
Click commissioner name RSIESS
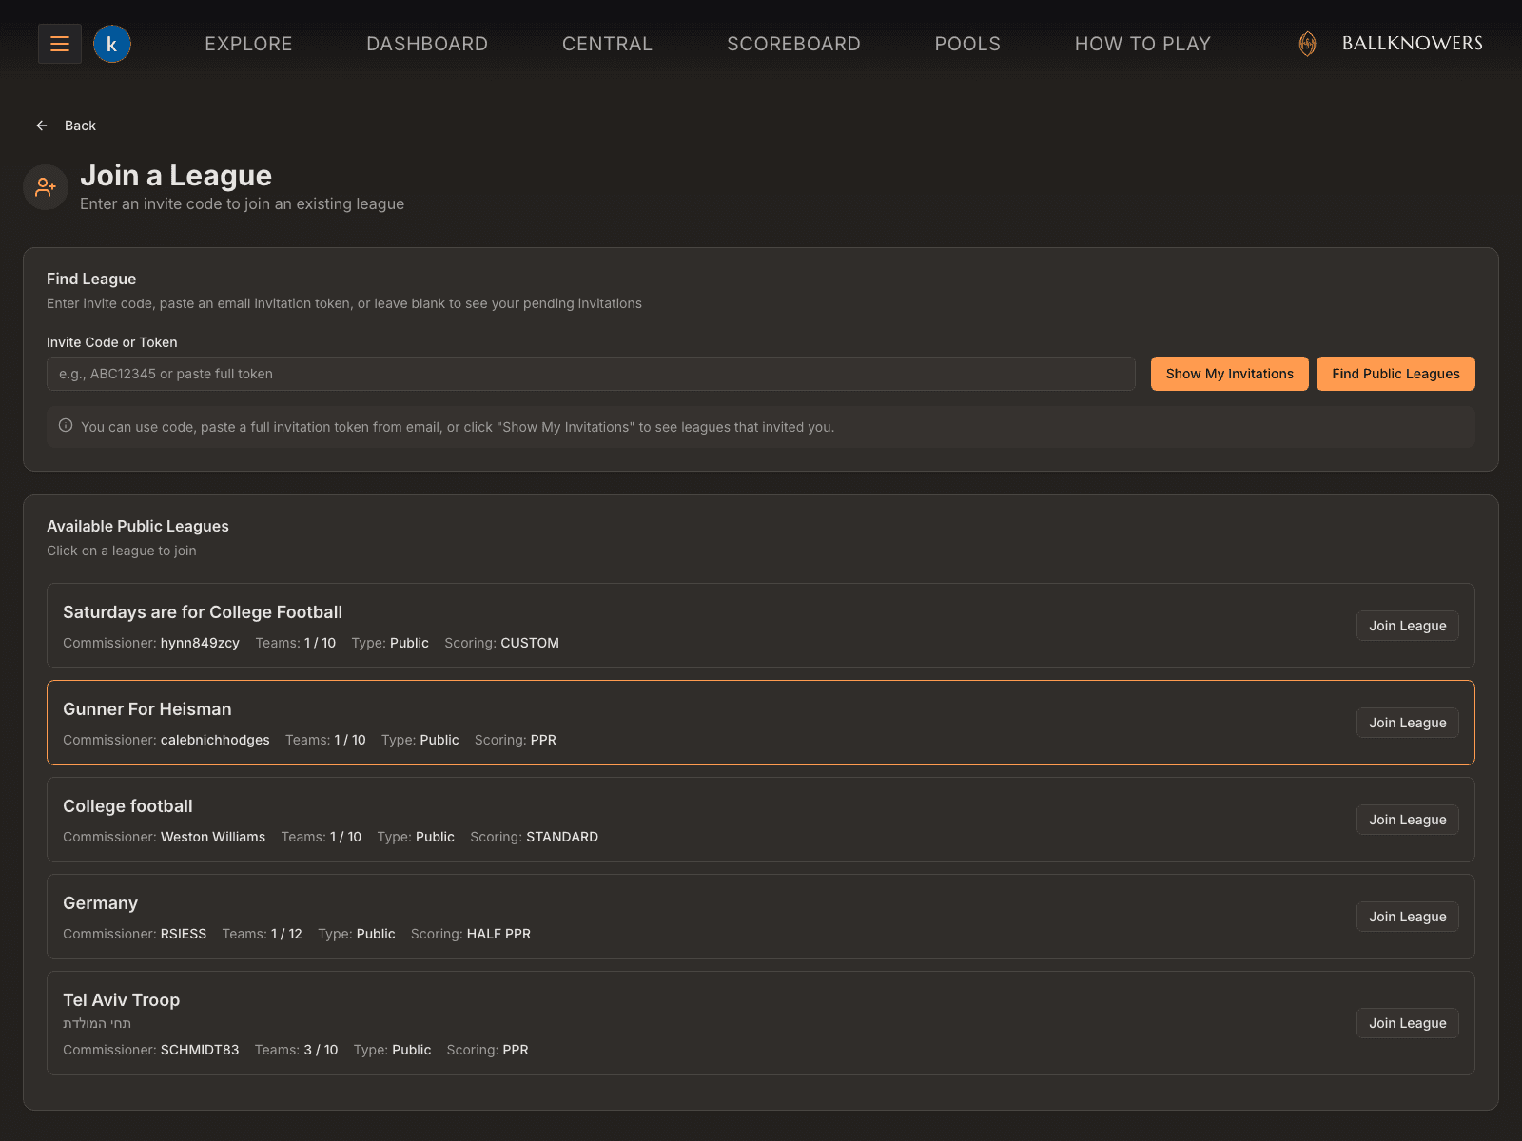coord(184,934)
